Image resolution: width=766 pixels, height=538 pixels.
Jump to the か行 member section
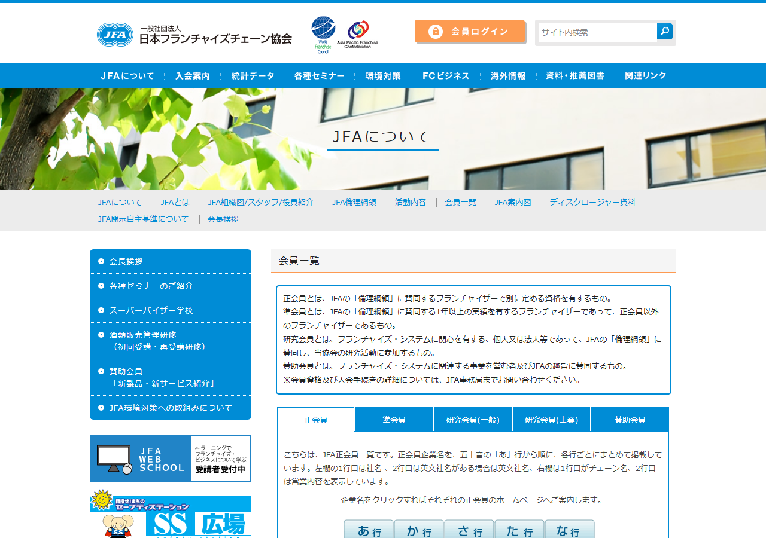pos(419,530)
